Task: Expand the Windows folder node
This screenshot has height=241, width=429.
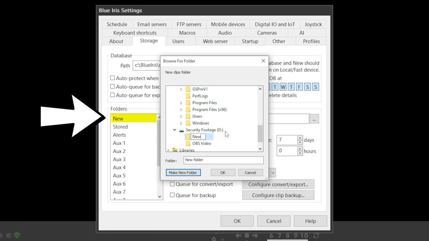Action: coord(181,123)
